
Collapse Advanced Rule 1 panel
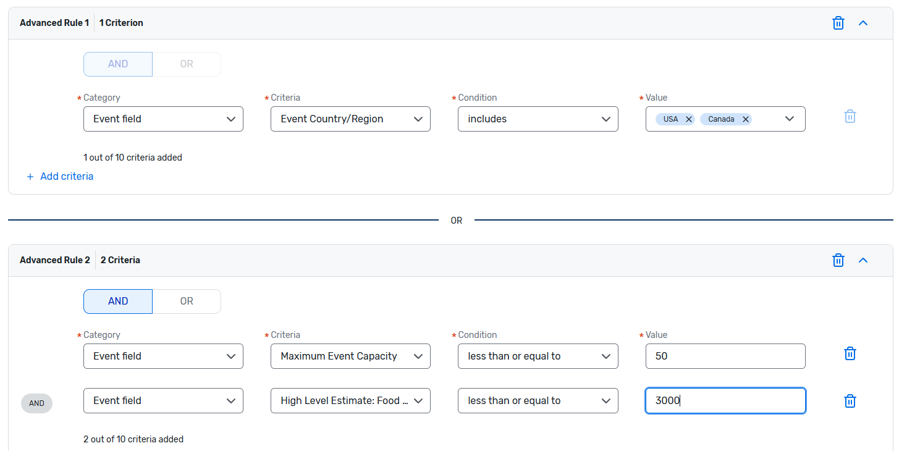(863, 23)
